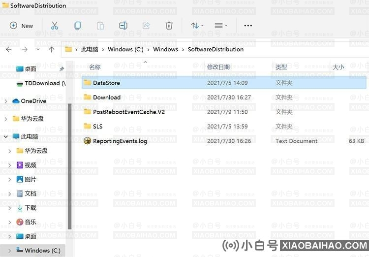Viewport: 369px width, 257px height.
Task: Open the Sort options dropdown
Action: tap(197, 26)
